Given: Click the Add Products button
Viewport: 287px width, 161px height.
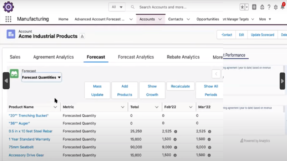Looking at the screenshot, I should pyautogui.click(x=125, y=90).
